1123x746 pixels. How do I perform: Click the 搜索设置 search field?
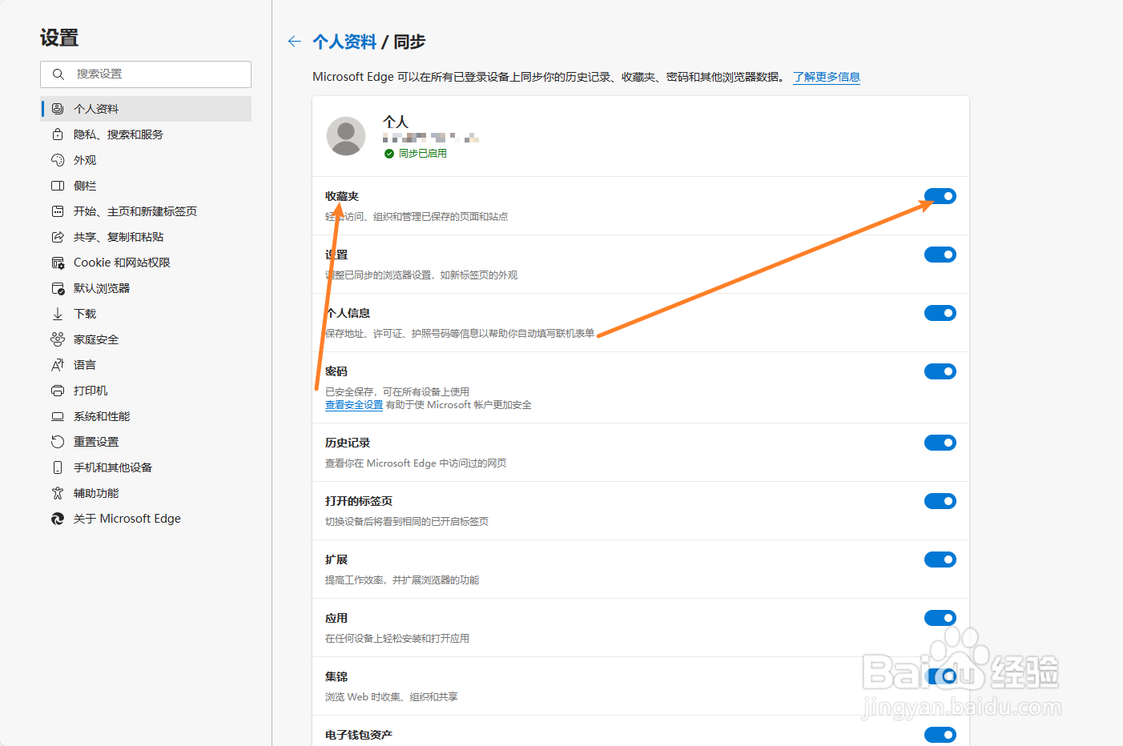[146, 74]
